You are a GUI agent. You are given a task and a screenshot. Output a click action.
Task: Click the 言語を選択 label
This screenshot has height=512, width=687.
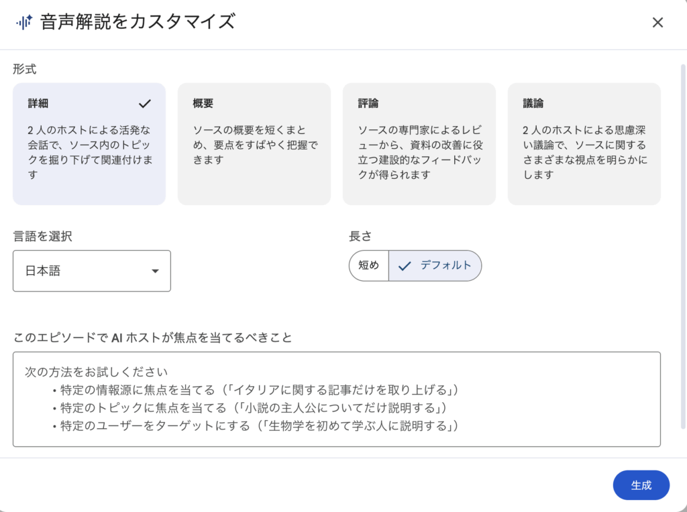point(42,236)
